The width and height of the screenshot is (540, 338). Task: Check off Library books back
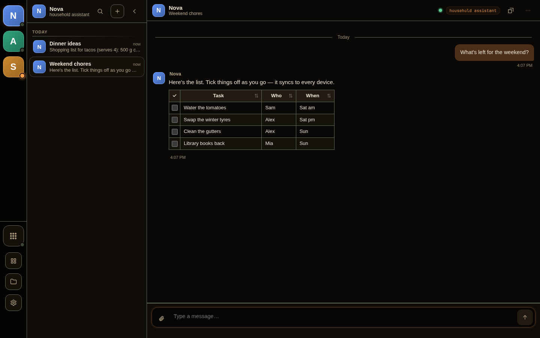coord(175,144)
